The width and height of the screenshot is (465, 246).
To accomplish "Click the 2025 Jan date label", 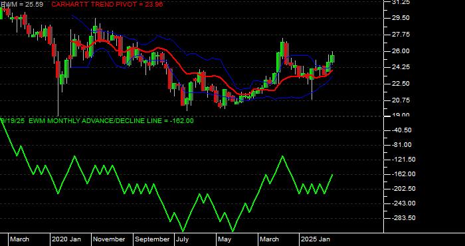I will [316, 239].
